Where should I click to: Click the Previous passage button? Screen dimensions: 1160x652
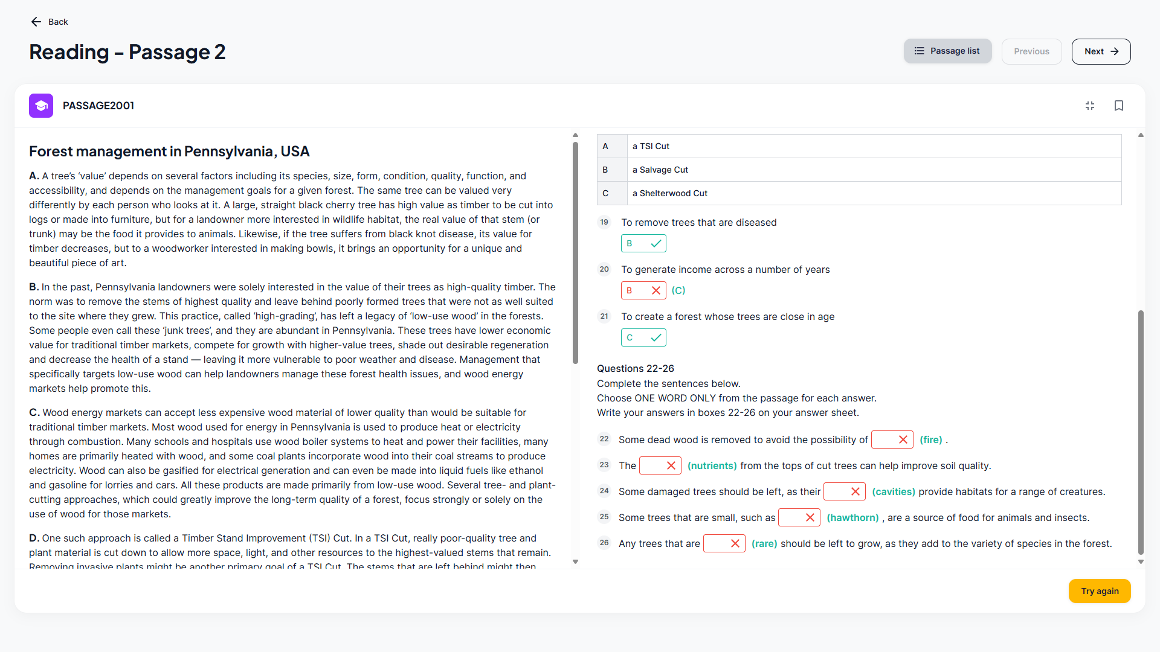(x=1031, y=51)
